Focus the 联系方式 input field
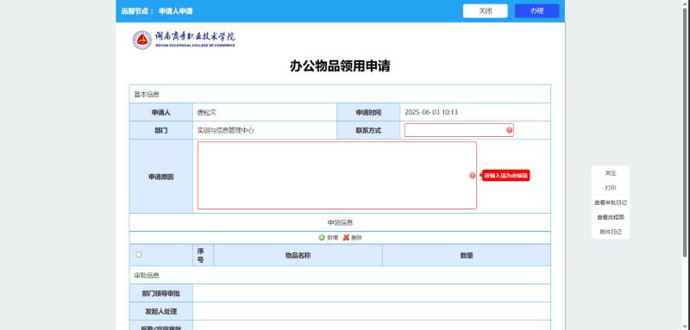690x330 pixels. [x=459, y=130]
